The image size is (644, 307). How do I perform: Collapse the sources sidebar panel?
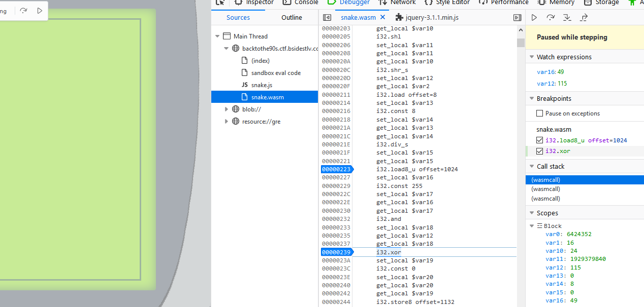(327, 17)
